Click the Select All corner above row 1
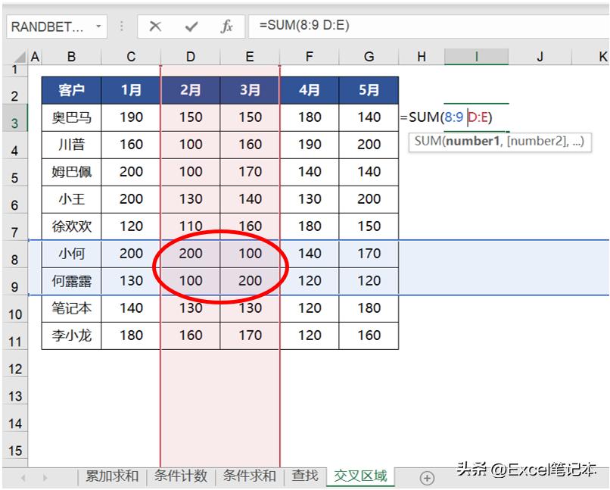Image resolution: width=610 pixels, height=490 pixels. pos(18,56)
